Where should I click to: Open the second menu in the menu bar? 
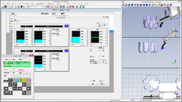pos(8,4)
